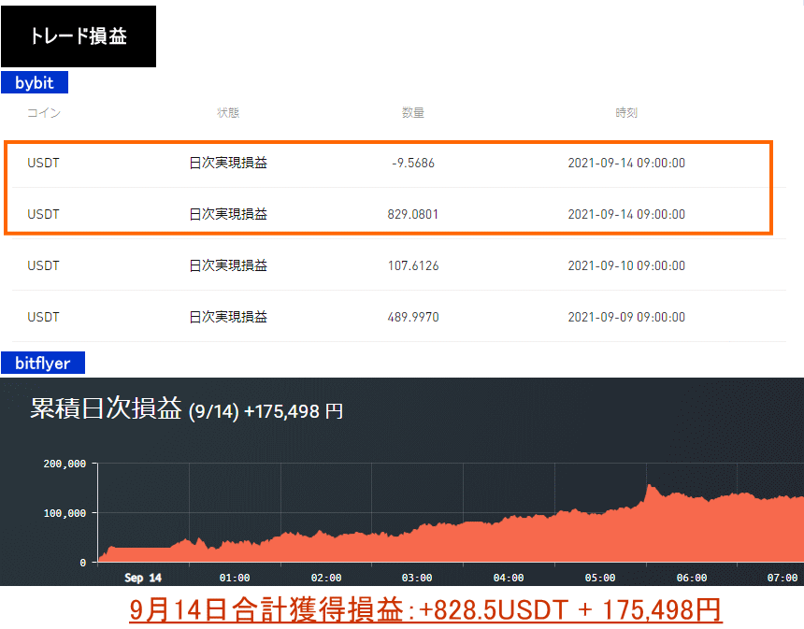Click the 100,000 y-axis label
The image size is (804, 629).
[x=65, y=513]
